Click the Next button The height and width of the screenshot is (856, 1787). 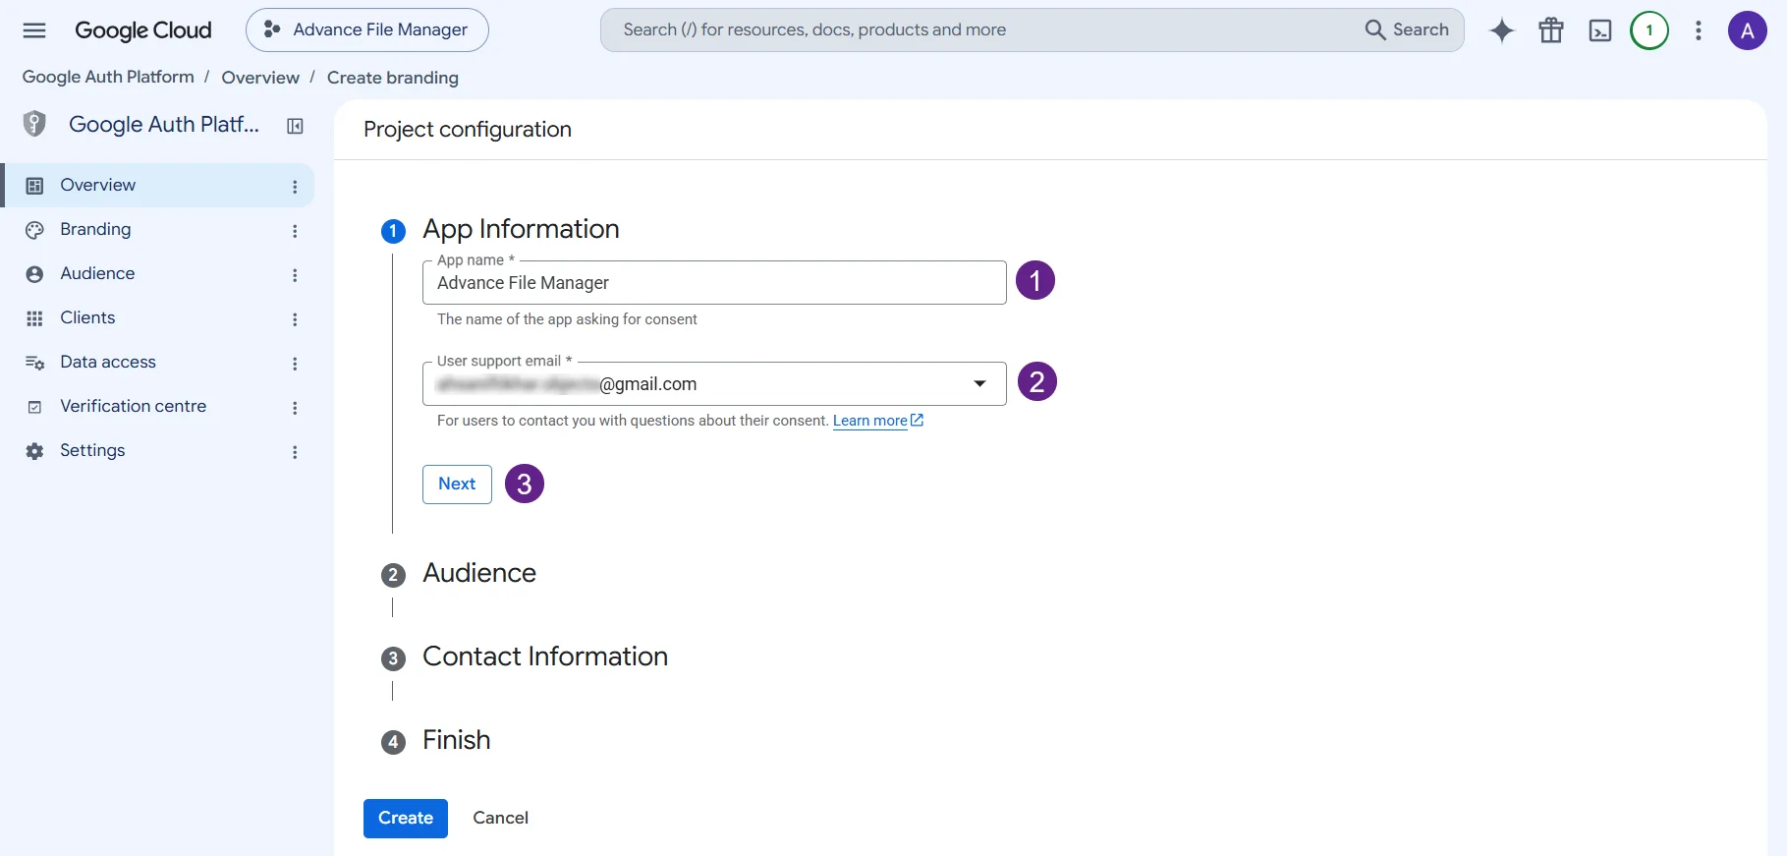[457, 485]
